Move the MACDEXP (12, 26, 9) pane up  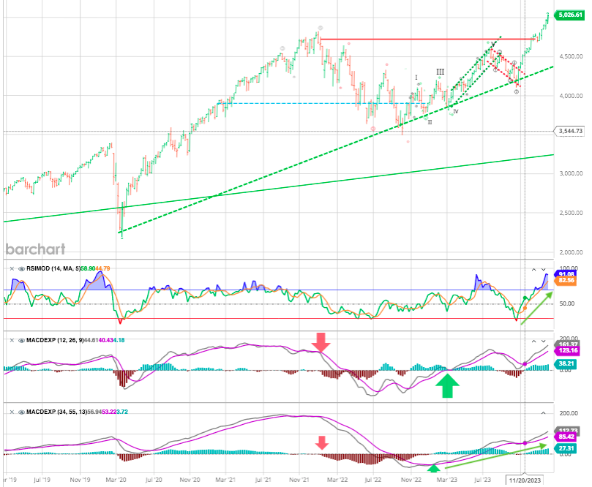coord(533,341)
